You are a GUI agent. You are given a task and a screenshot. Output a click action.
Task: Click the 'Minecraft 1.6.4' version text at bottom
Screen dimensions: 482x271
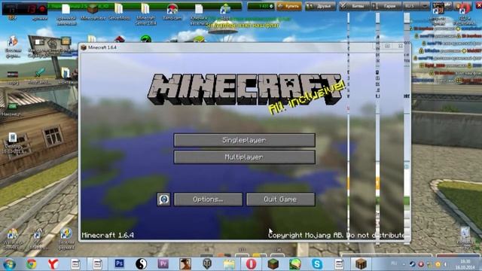pos(108,236)
